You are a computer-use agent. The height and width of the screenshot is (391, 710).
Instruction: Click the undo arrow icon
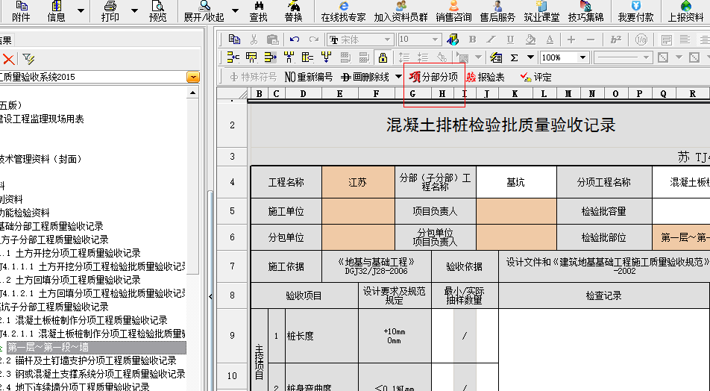pos(295,40)
